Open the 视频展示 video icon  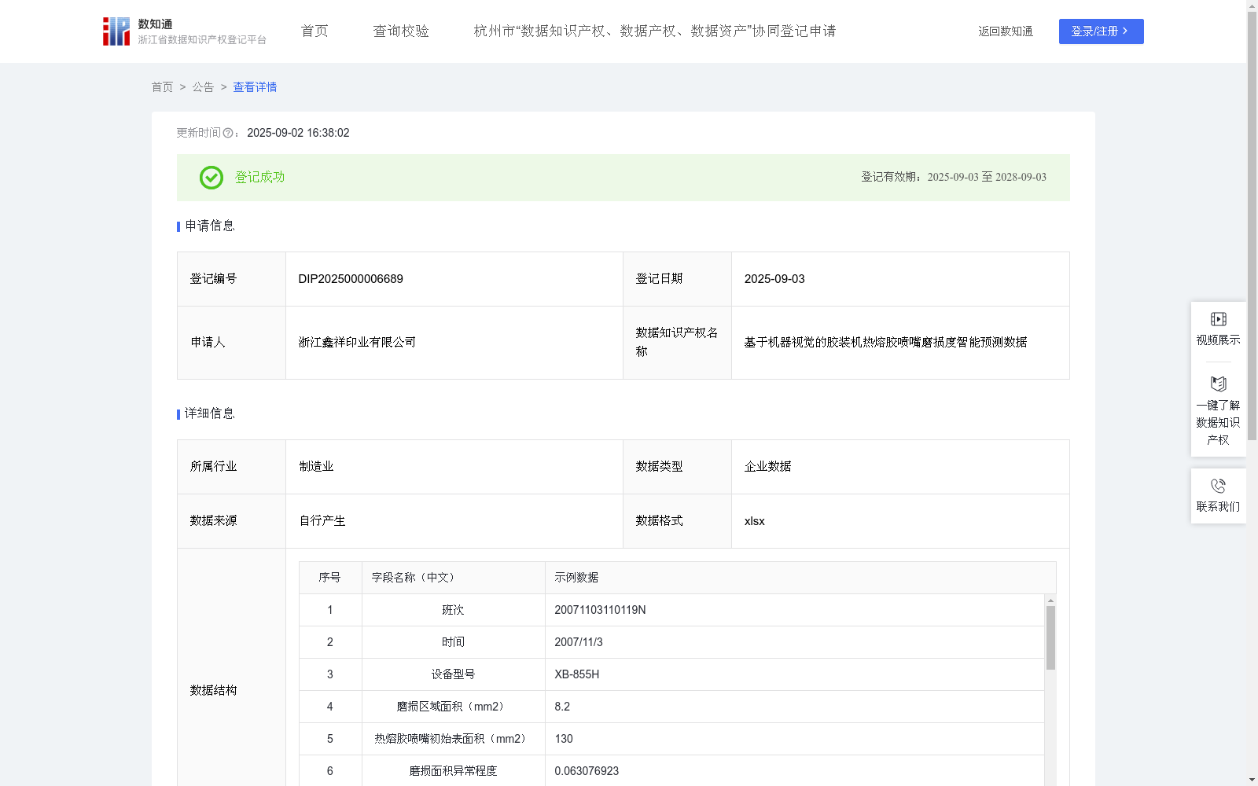pyautogui.click(x=1219, y=319)
